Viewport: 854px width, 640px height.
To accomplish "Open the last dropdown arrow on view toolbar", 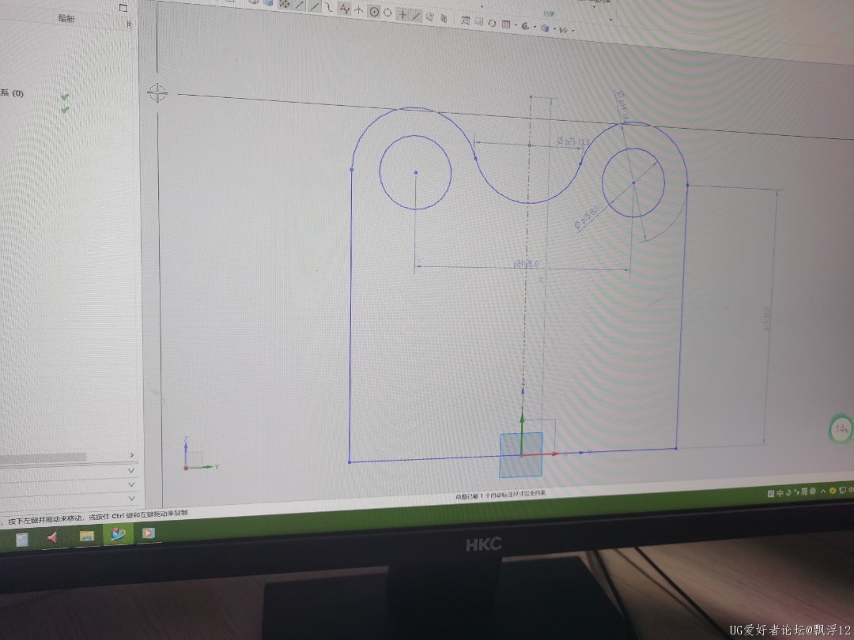I will [572, 31].
